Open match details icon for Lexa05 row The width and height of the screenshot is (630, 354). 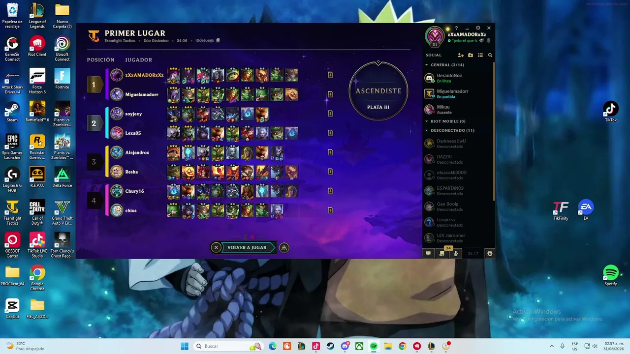click(330, 133)
